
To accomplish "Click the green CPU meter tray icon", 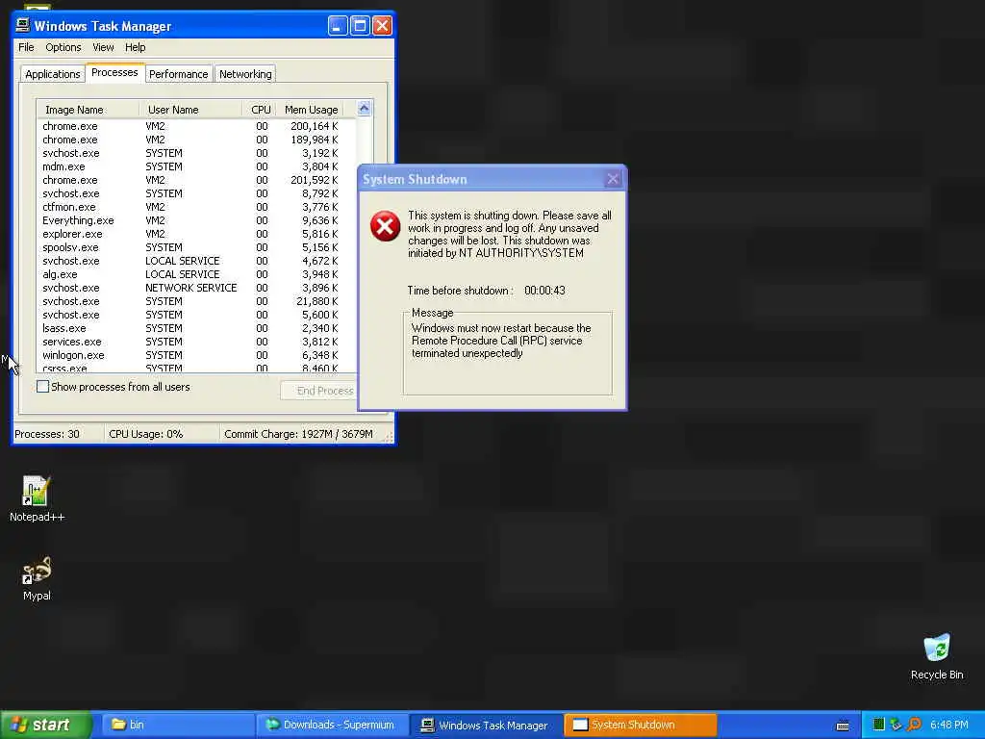I will (879, 725).
